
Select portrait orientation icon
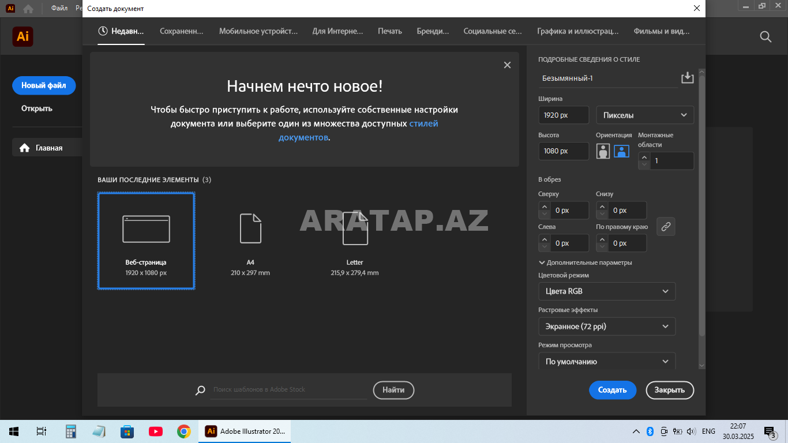(603, 151)
